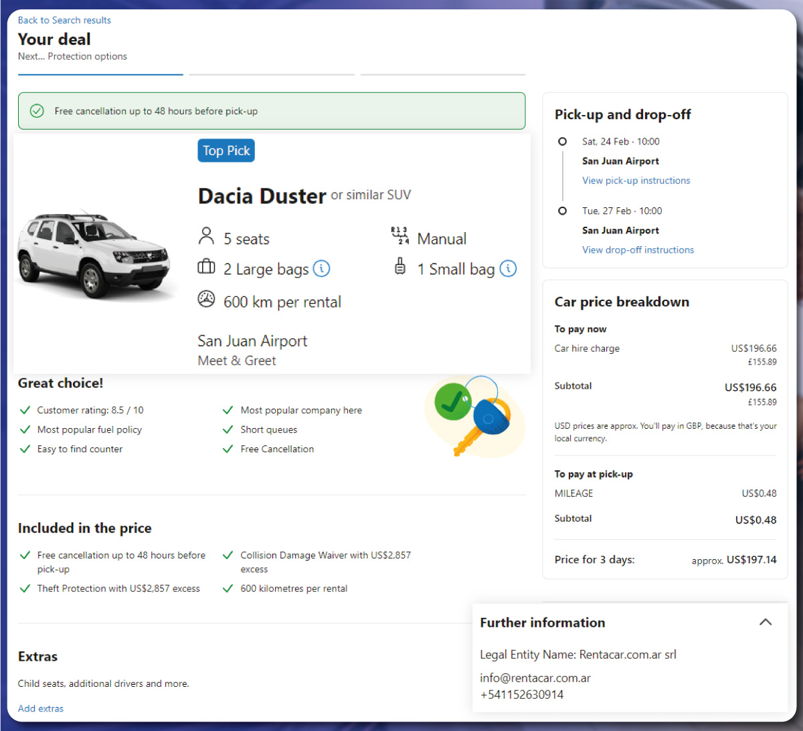Click checkmark beside Free Cancellation
The image size is (803, 731).
pos(228,449)
